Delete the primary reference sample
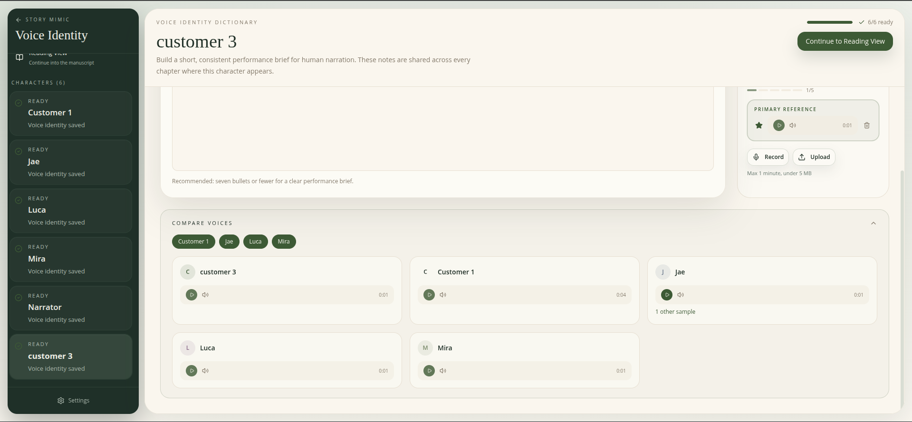 [x=866, y=126]
